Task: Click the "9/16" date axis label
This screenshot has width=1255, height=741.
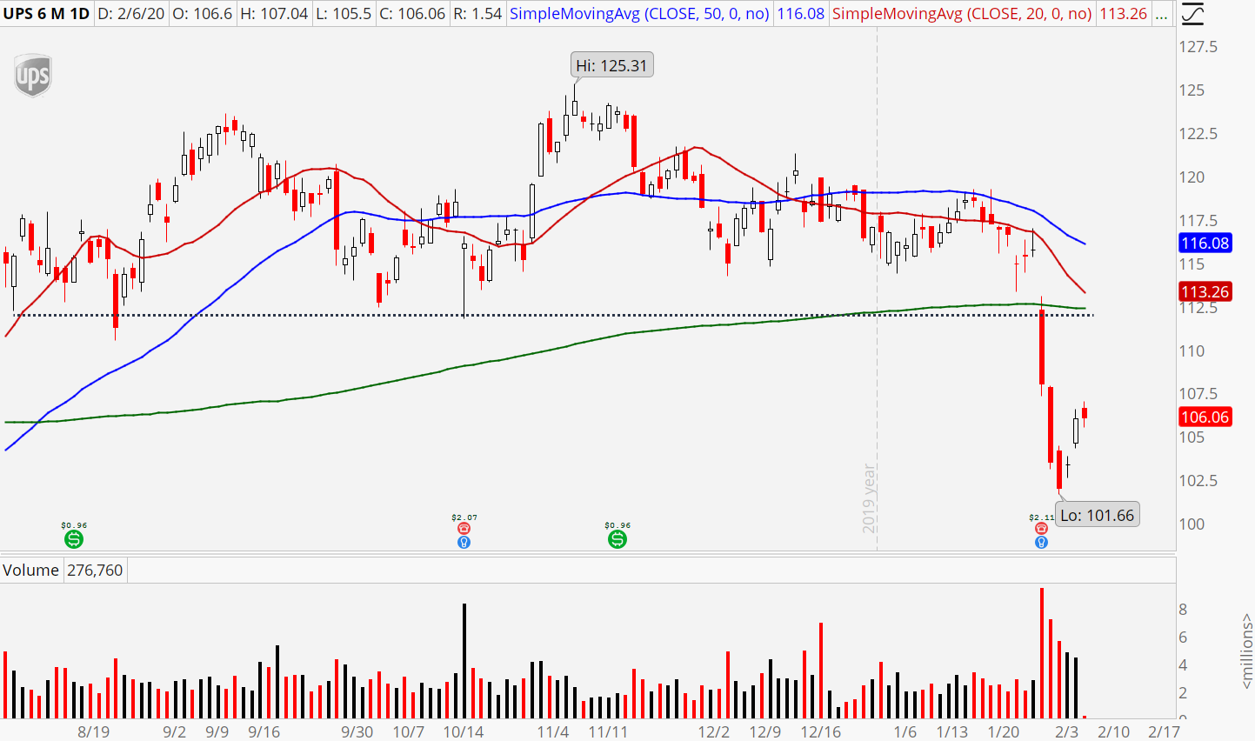Action: 264,731
